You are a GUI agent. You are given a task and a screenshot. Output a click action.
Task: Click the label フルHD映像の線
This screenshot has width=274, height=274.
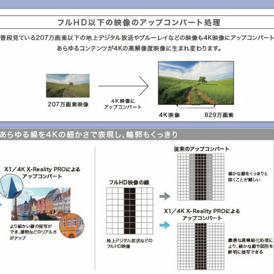129,183
